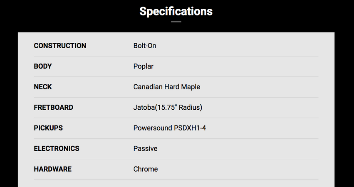Select the ELECTRONICS label
Screen dimensions: 354x187
[x=57, y=148]
